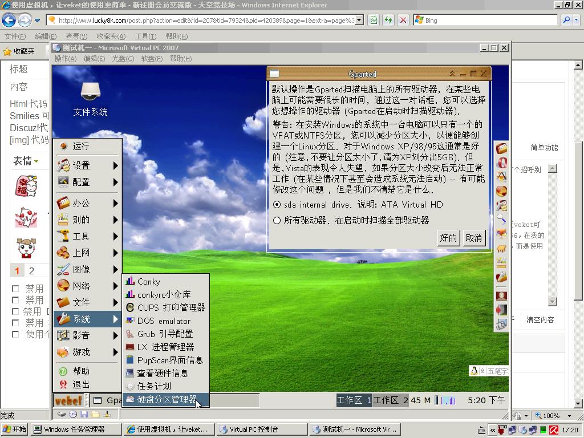Select 所有驱动器 scan-all radio option
The image size is (584, 438).
coord(277,220)
